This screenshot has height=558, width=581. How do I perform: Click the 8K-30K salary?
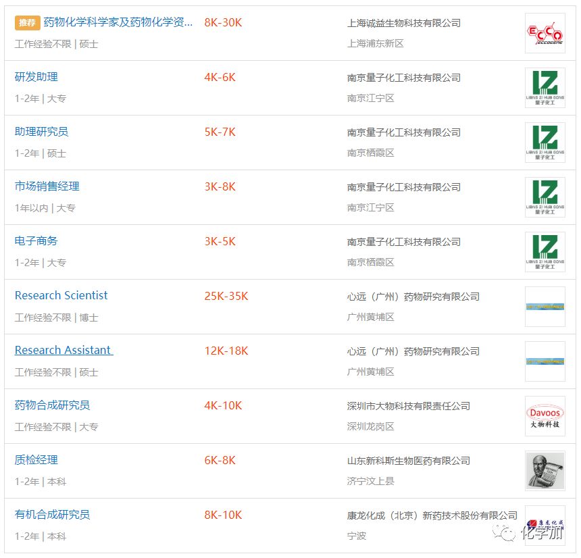(x=223, y=22)
